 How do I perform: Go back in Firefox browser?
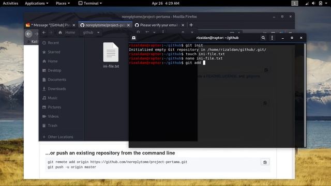coord(28,34)
